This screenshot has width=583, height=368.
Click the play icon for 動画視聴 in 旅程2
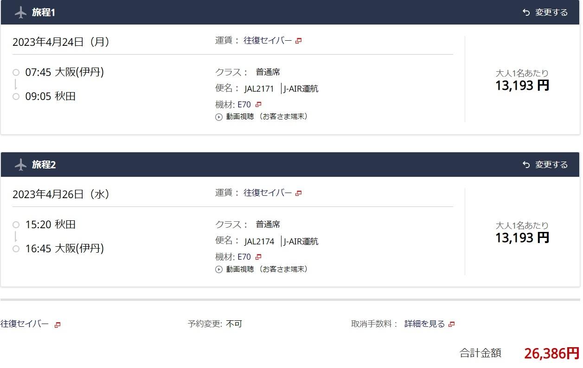point(219,269)
